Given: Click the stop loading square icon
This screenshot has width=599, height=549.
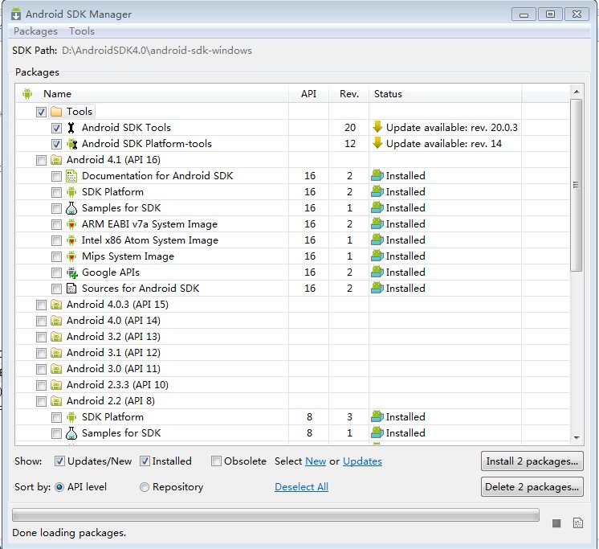Looking at the screenshot, I should (x=556, y=523).
